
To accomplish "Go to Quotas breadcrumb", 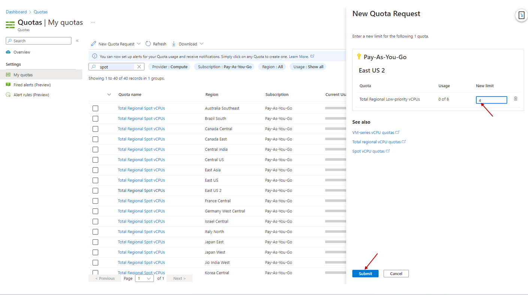I will click(40, 12).
